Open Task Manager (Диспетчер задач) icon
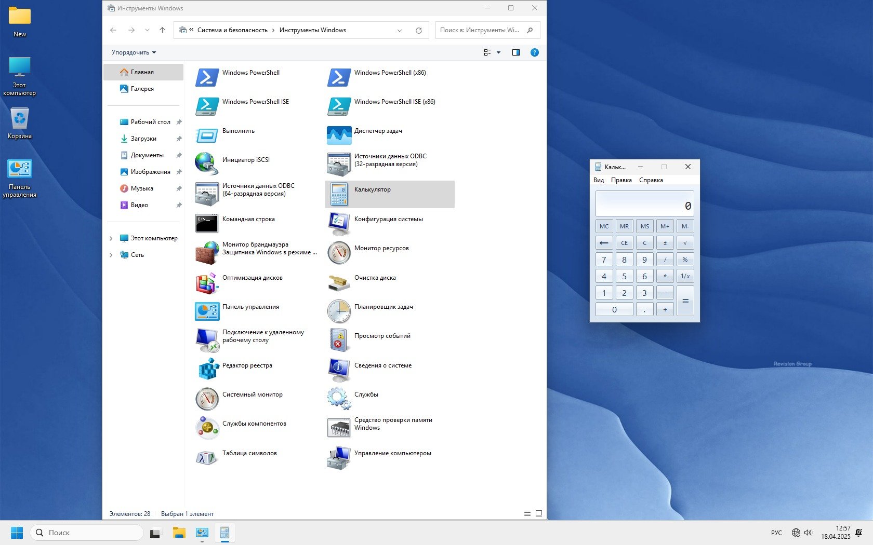Image resolution: width=873 pixels, height=545 pixels. (339, 135)
